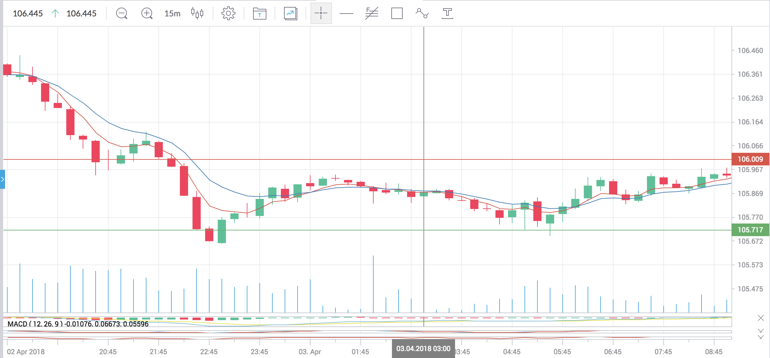The width and height of the screenshot is (770, 358).
Task: Select the horizontal line drawing tool
Action: click(x=346, y=14)
